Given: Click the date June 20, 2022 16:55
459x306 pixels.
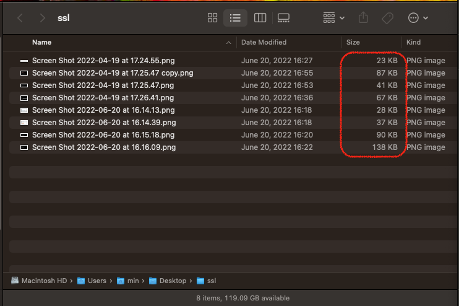Looking at the screenshot, I should tap(277, 72).
